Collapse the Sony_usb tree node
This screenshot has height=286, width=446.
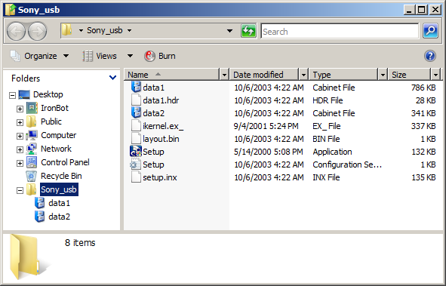pos(20,190)
